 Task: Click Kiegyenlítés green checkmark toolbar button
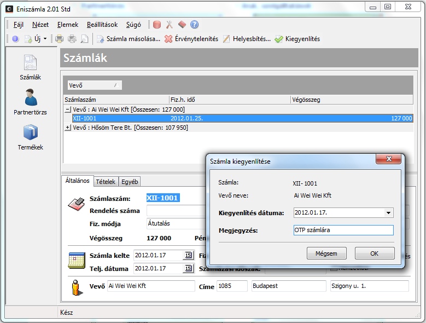297,39
